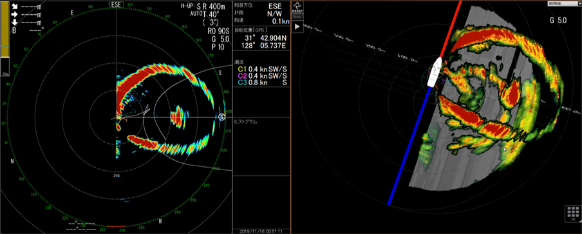582x234 pixels.
Task: Click the diagonal arrow slant range icon
Action: coord(14,6)
